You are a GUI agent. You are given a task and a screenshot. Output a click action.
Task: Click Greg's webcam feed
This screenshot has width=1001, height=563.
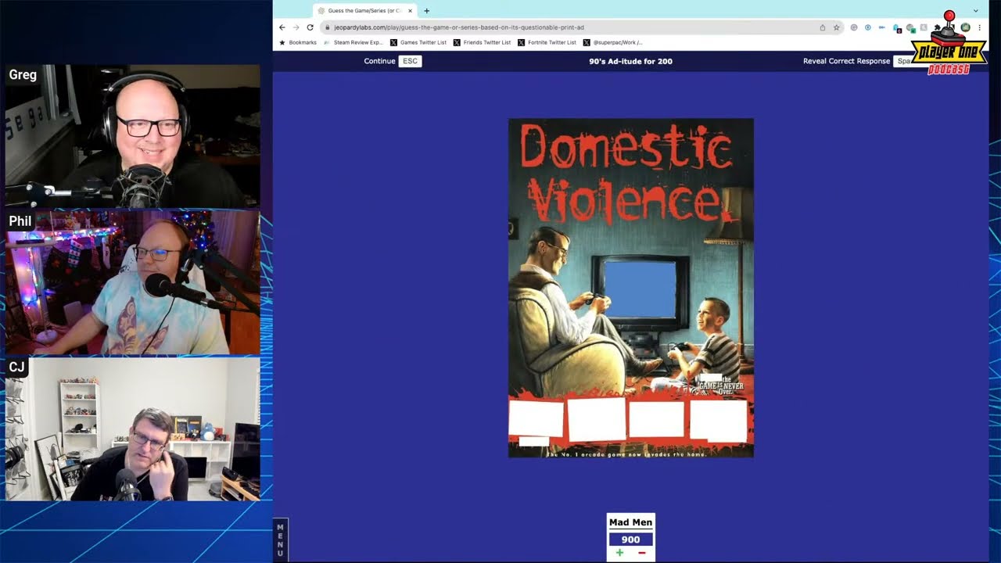(133, 136)
